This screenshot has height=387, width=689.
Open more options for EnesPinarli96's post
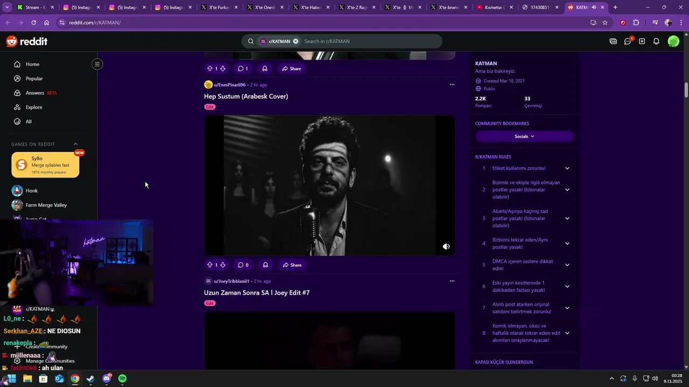coord(452,84)
